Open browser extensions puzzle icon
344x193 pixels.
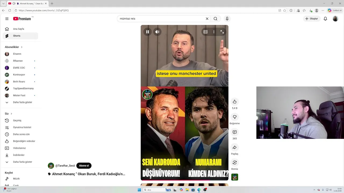pos(291,10)
